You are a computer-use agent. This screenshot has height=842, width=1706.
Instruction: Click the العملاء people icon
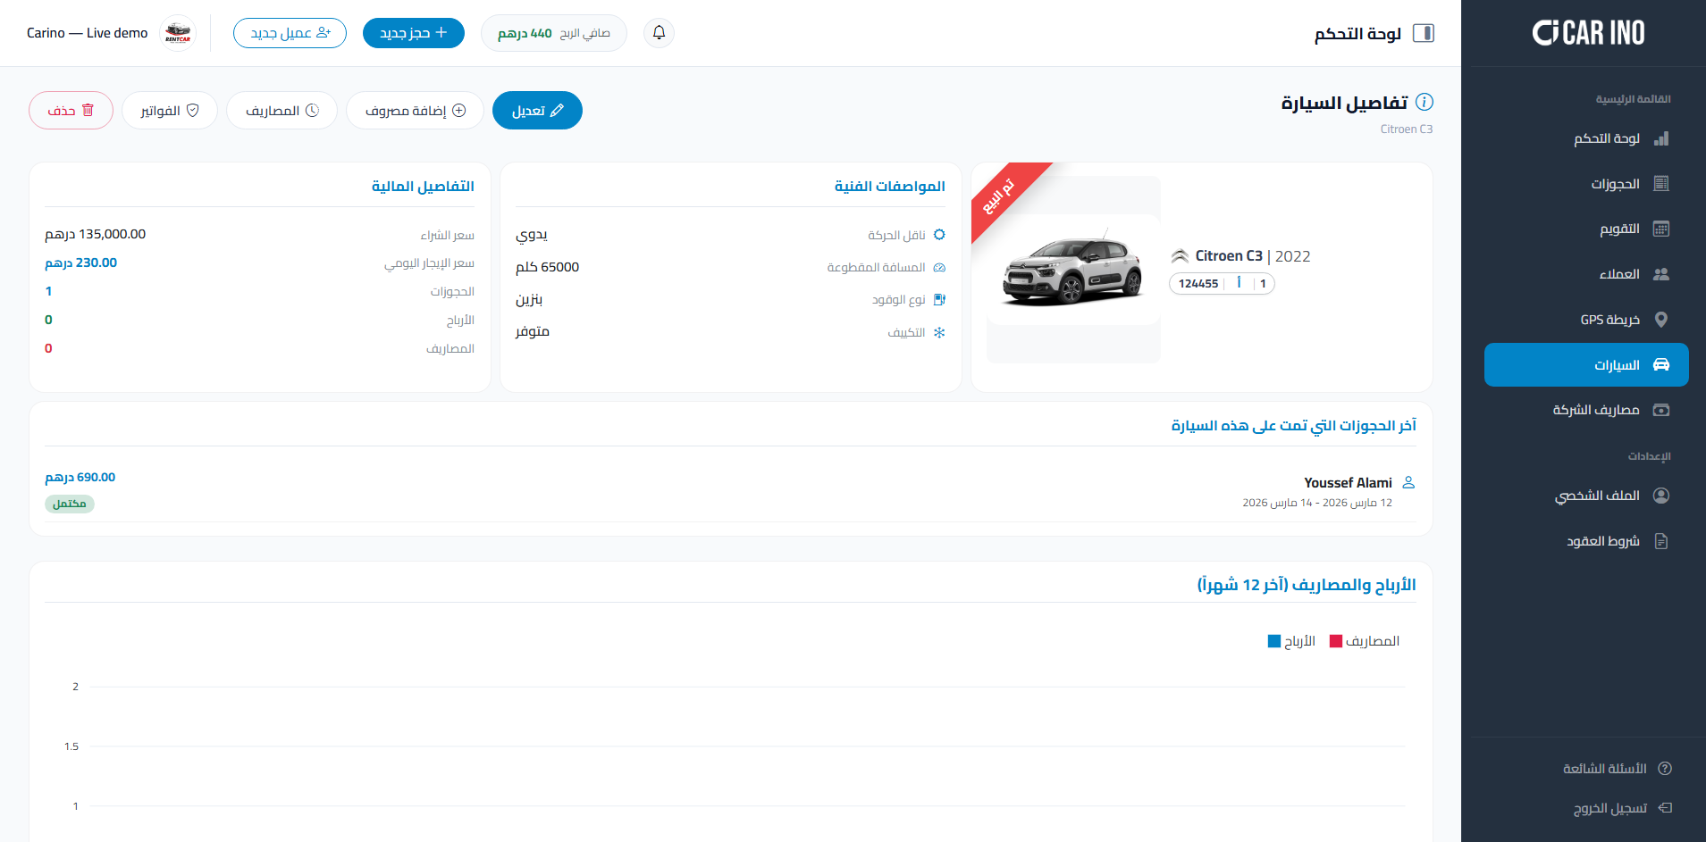click(x=1661, y=274)
